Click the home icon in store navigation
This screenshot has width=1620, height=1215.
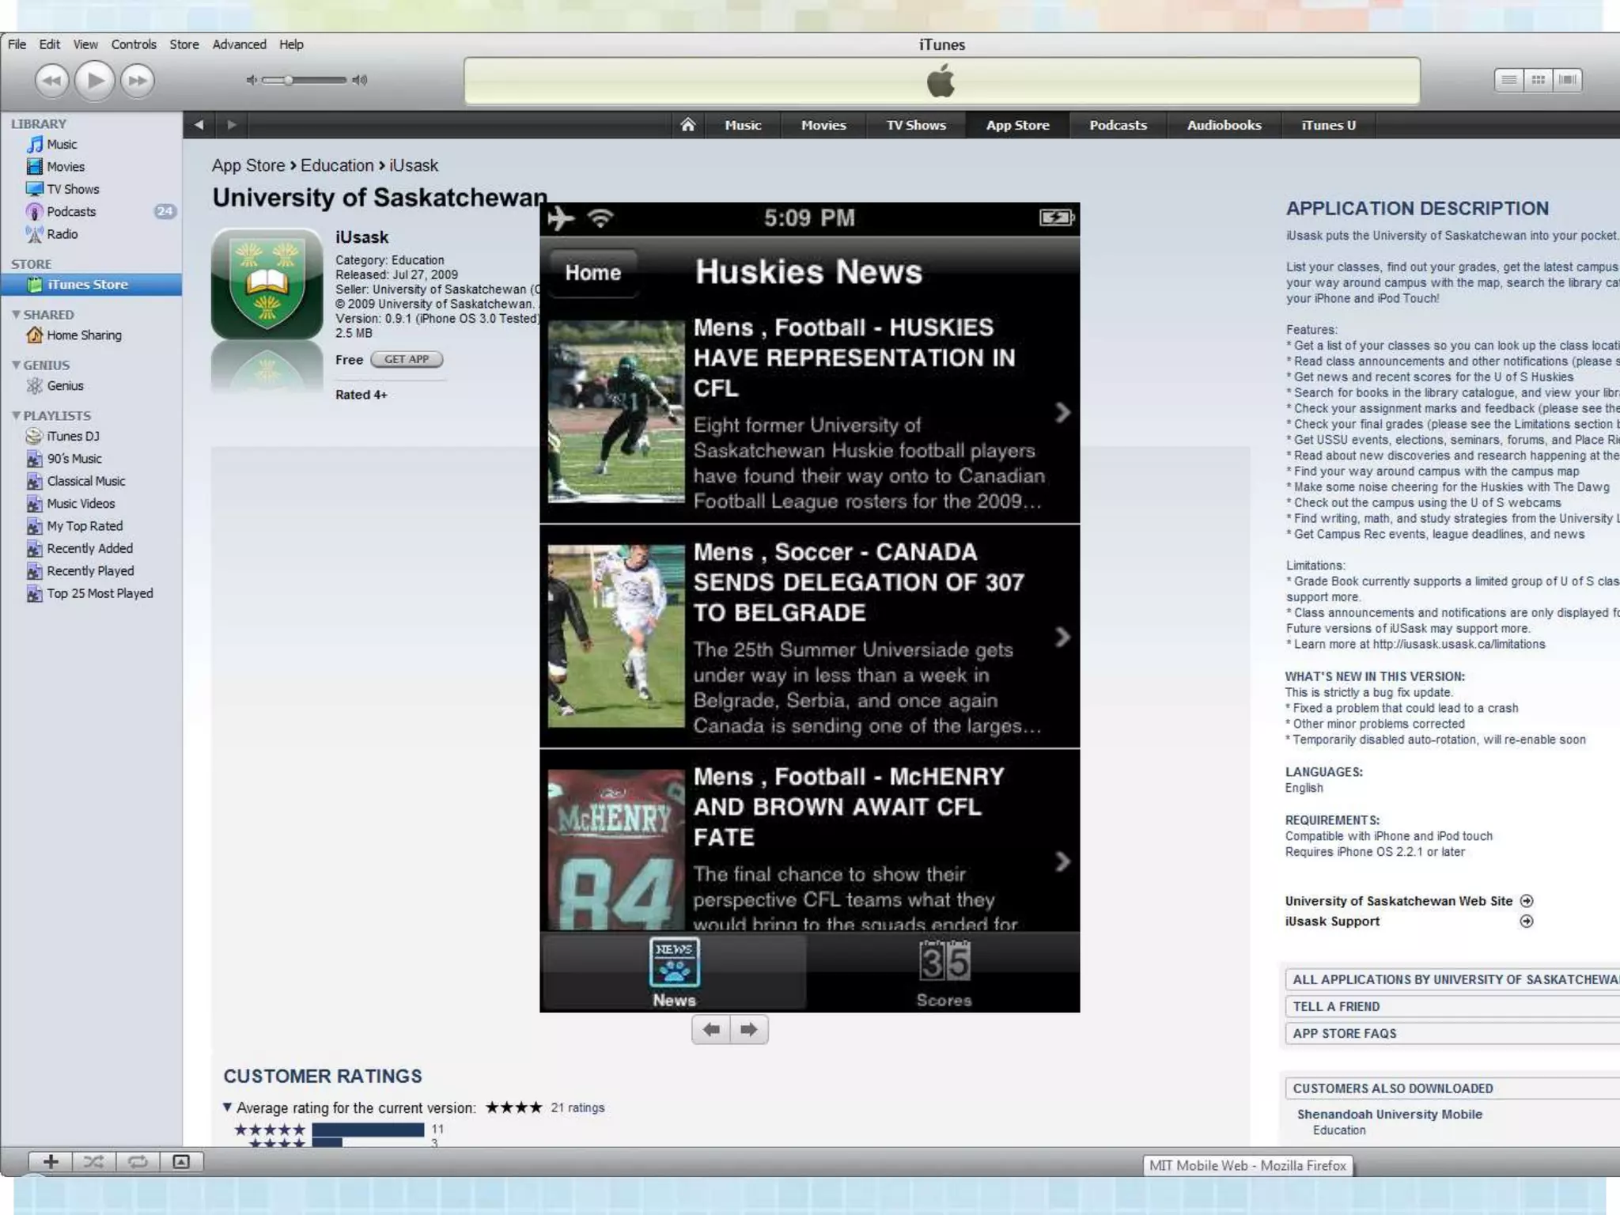[x=687, y=124]
